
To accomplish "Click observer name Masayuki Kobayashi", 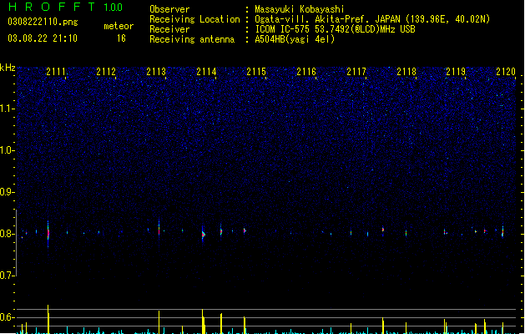I will [300, 9].
